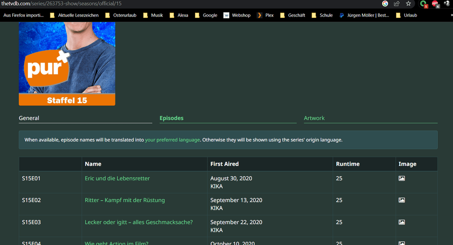Click the Google icon in address bar
This screenshot has height=245, width=453.
tap(385, 3)
